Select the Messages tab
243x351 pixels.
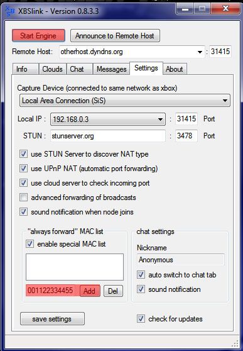coord(111,69)
